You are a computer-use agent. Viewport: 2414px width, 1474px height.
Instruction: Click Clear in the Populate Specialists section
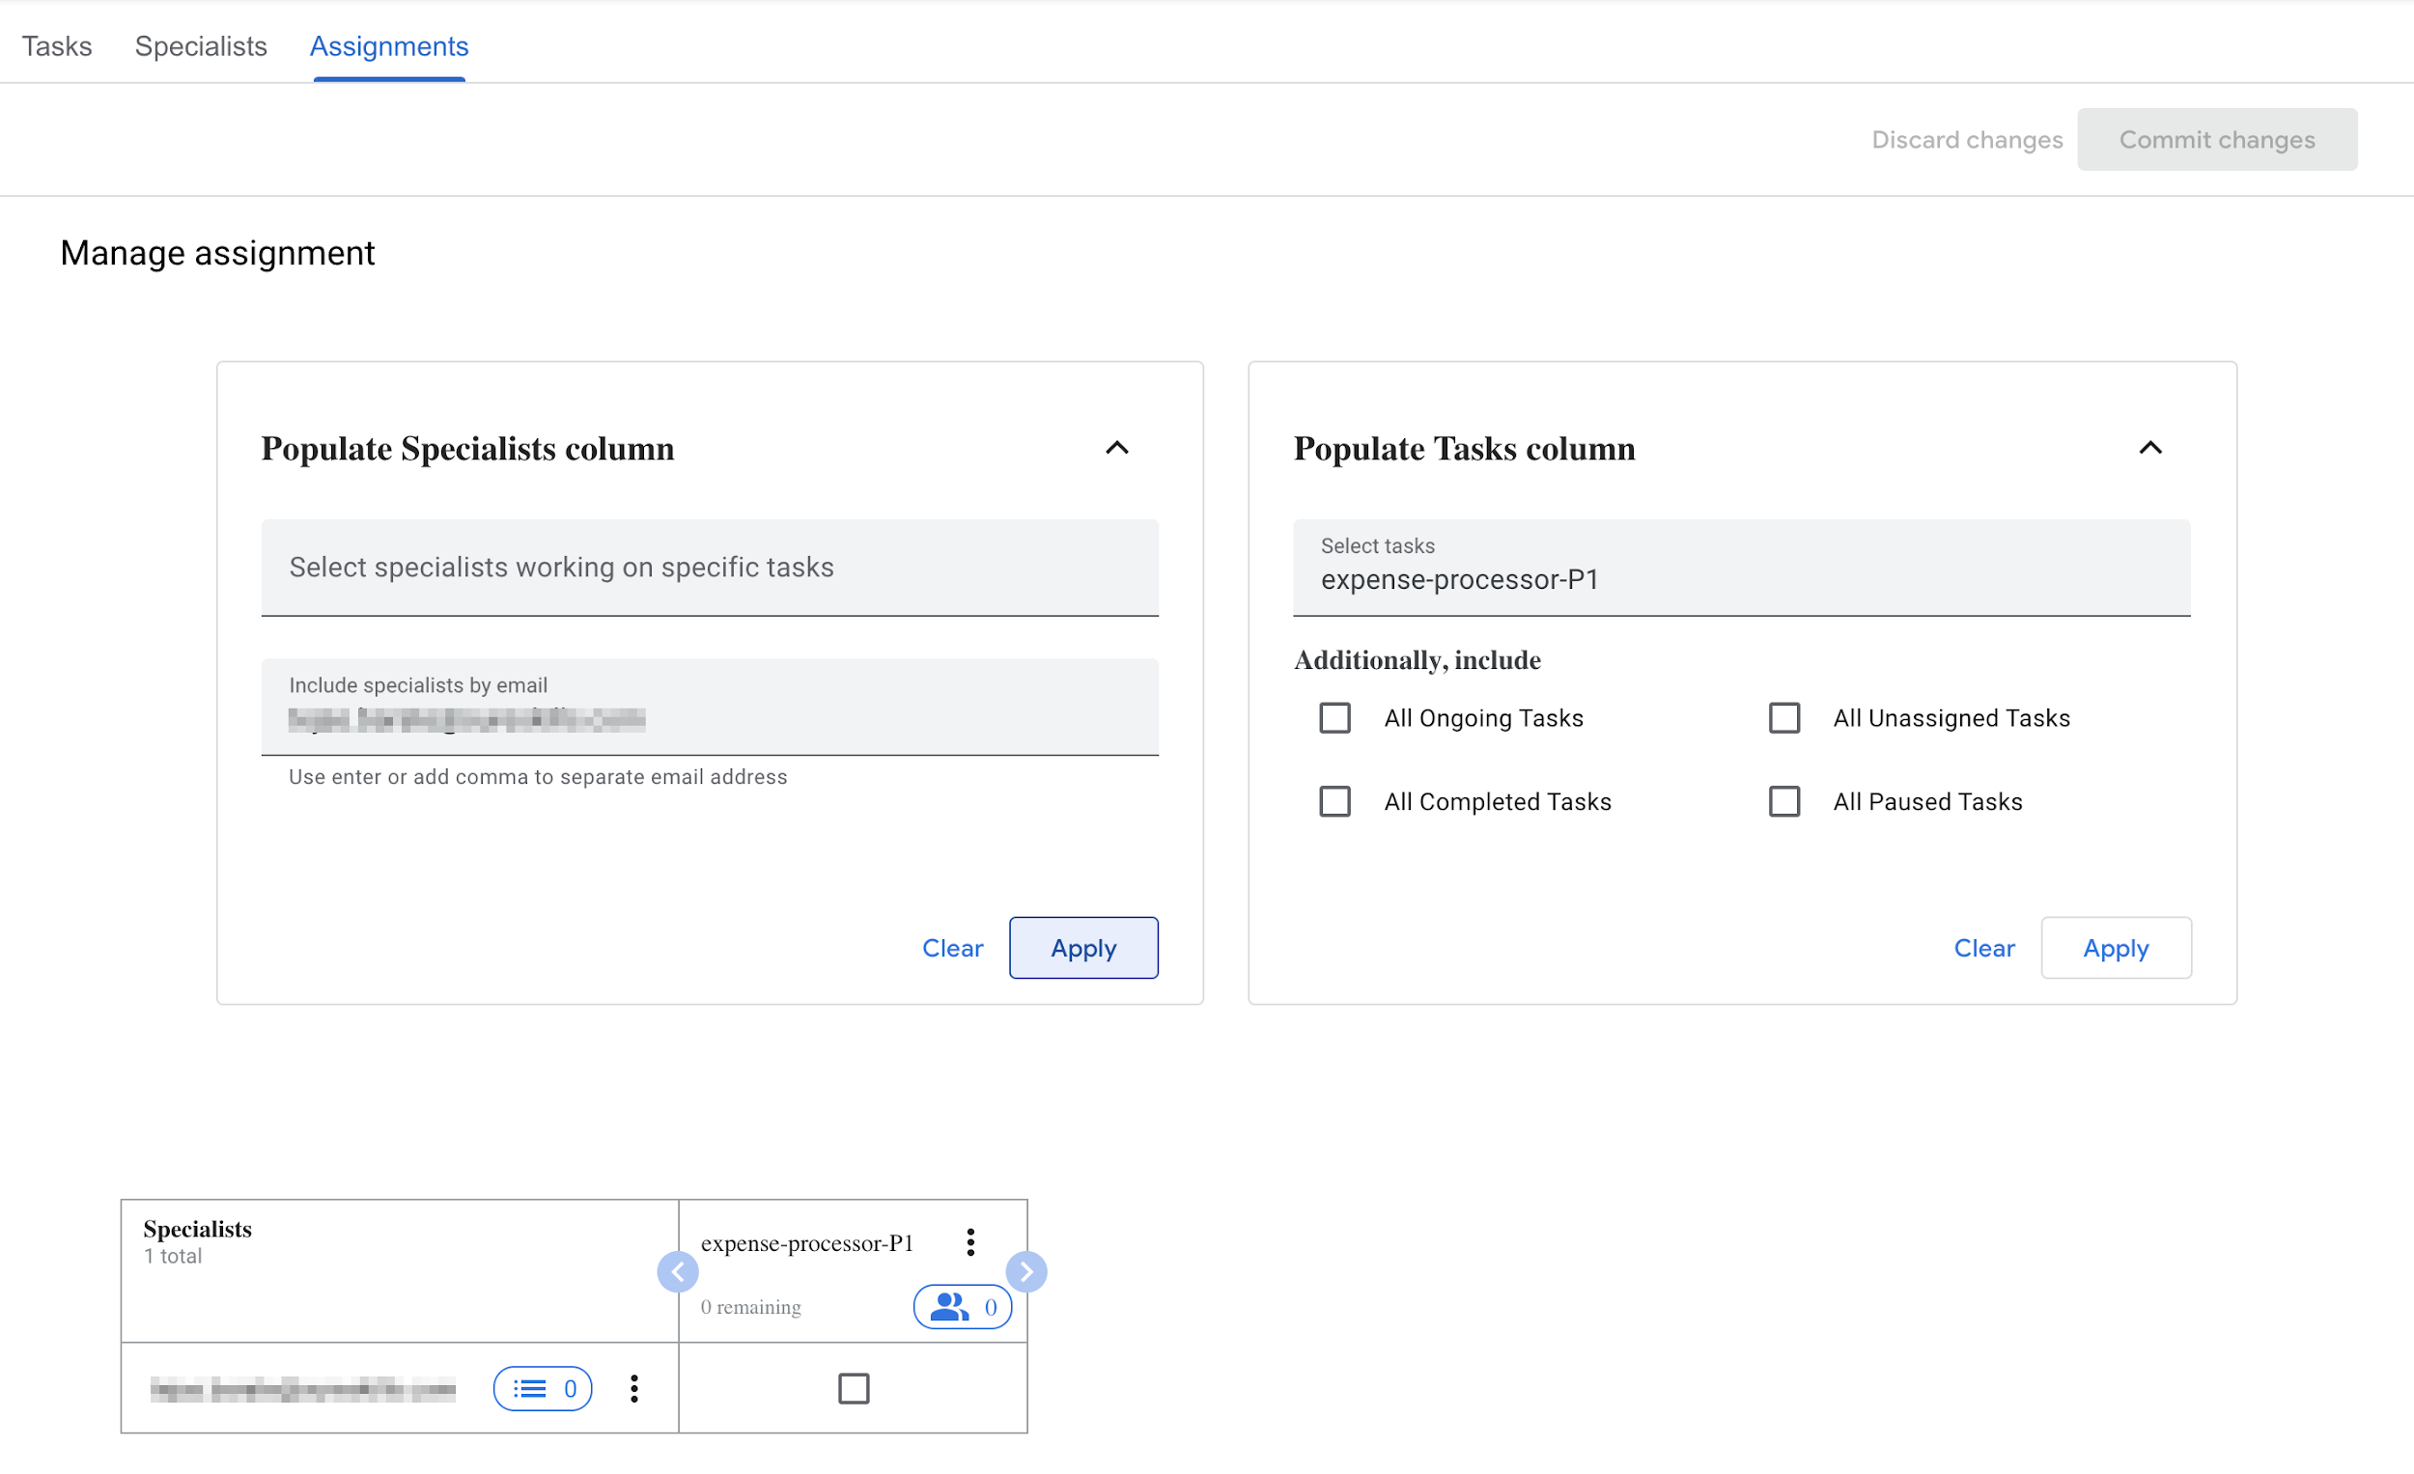pyautogui.click(x=952, y=948)
